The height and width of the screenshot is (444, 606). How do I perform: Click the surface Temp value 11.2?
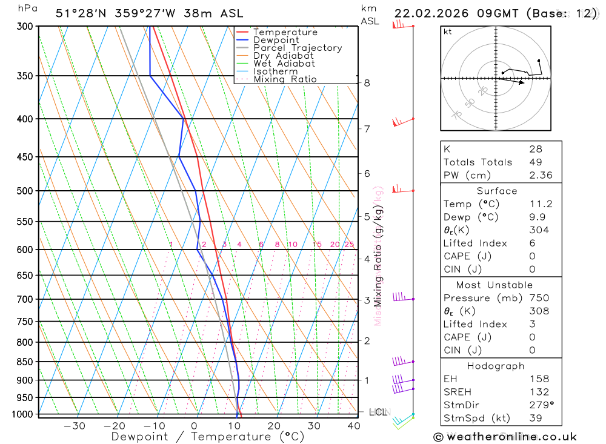[x=541, y=204]
